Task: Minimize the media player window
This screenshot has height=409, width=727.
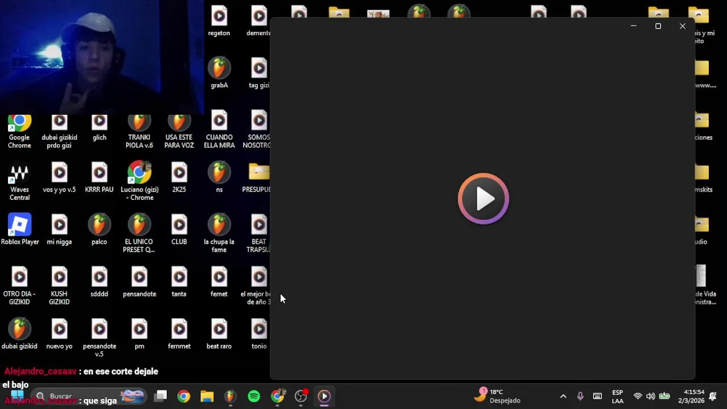Action: (633, 26)
